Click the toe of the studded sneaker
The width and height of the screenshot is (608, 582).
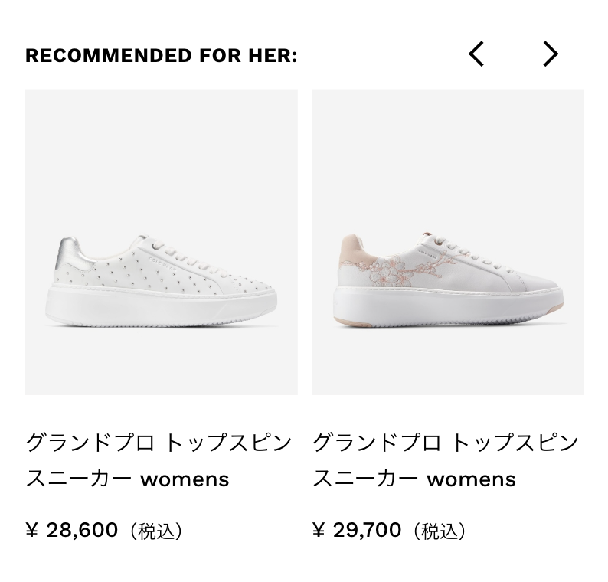tap(248, 287)
